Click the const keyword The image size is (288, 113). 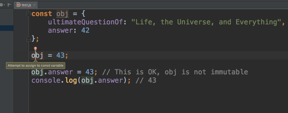click(x=42, y=14)
